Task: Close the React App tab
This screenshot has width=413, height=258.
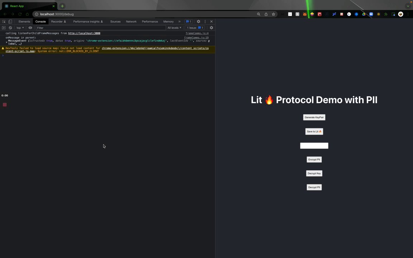Action: [x=53, y=6]
